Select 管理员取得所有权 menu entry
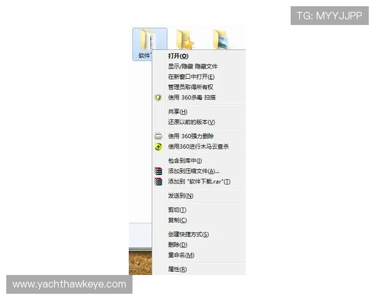 191,87
